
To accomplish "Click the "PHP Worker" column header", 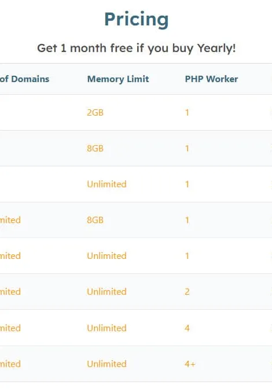I will point(211,79).
